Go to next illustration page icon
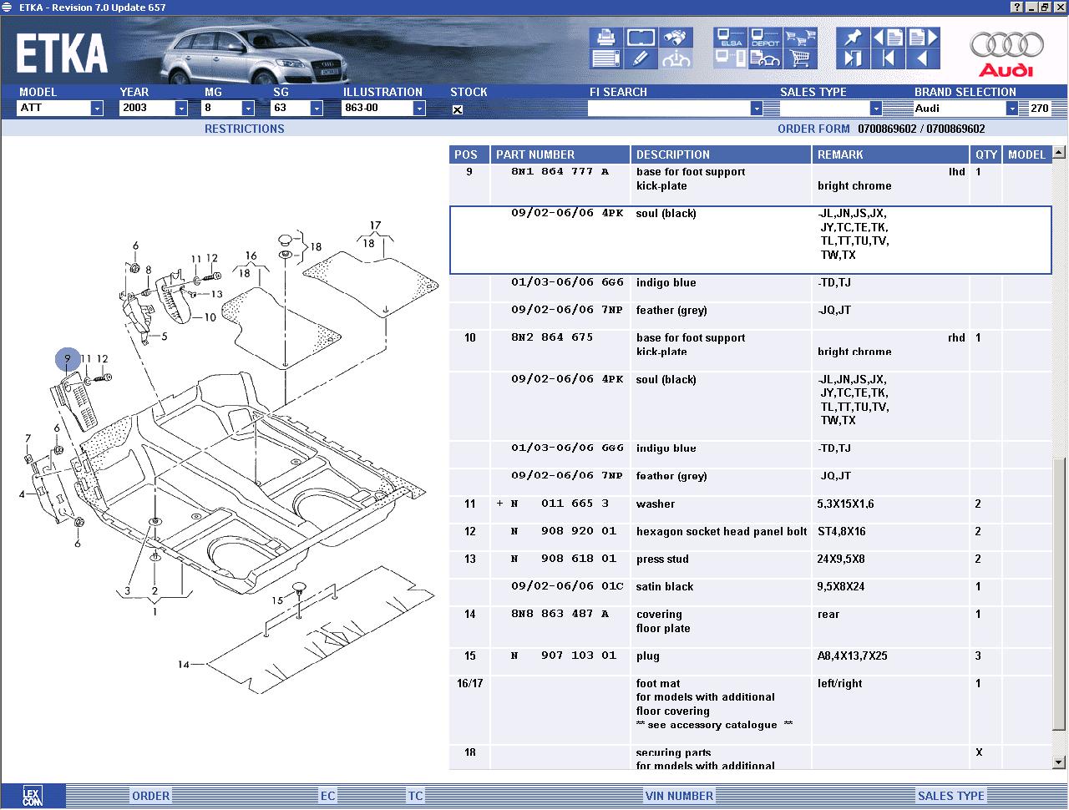Viewport: 1069px width, 810px height. click(x=924, y=38)
